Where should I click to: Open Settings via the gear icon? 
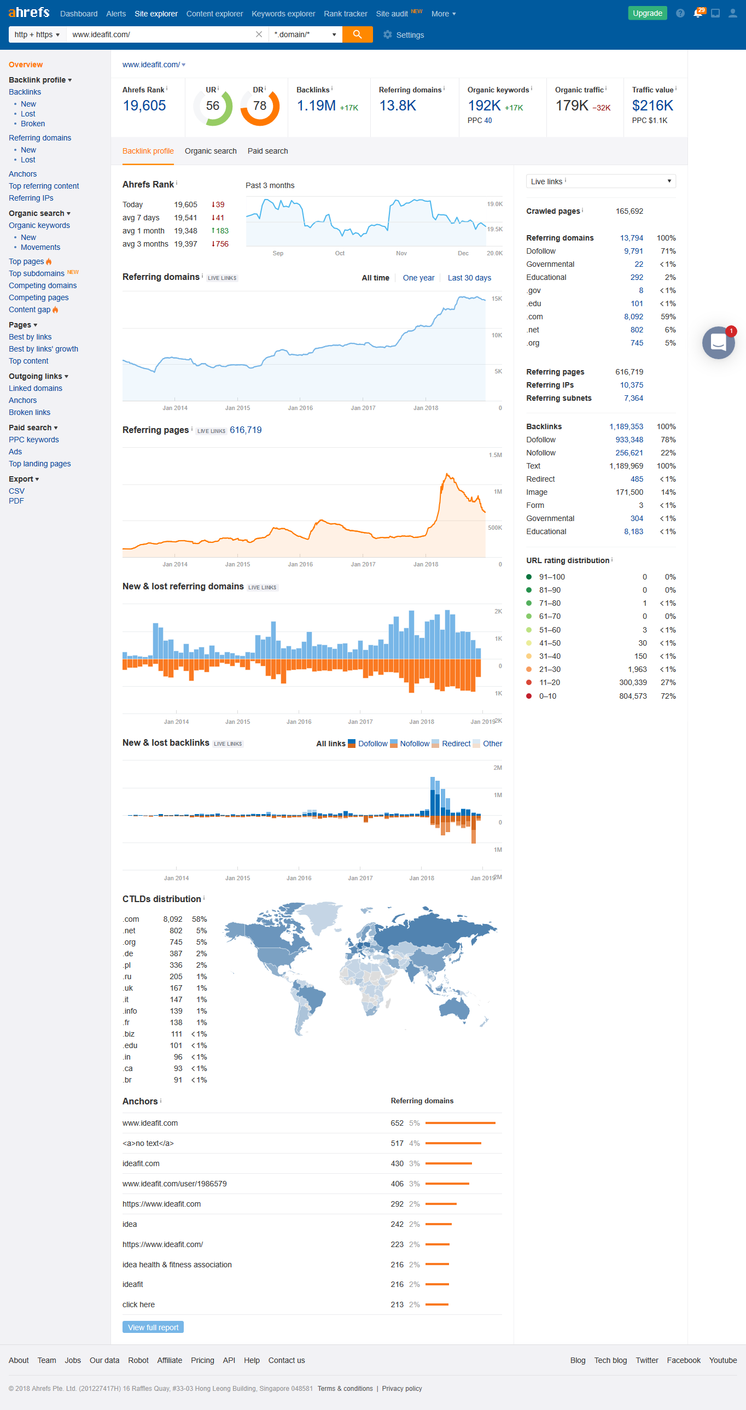click(388, 35)
